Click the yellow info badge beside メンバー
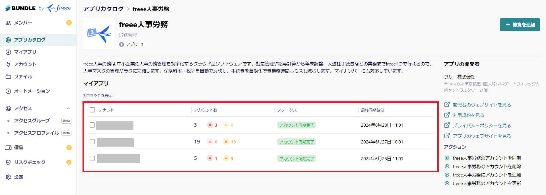Image resolution: width=546 pixels, height=195 pixels. [69, 23]
